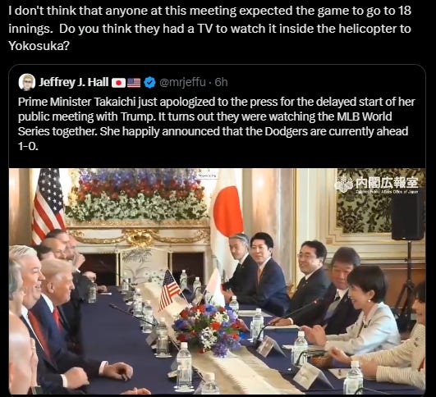Click the main post text about 18 innings
Screen dimensions: 436x397
point(210,29)
